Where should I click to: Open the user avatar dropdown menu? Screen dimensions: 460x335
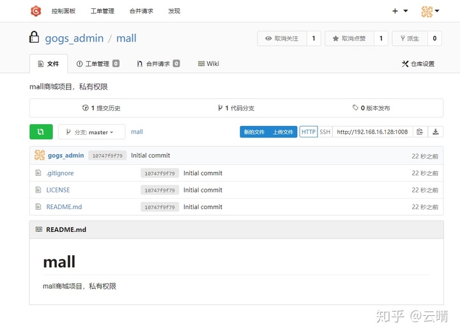click(430, 12)
